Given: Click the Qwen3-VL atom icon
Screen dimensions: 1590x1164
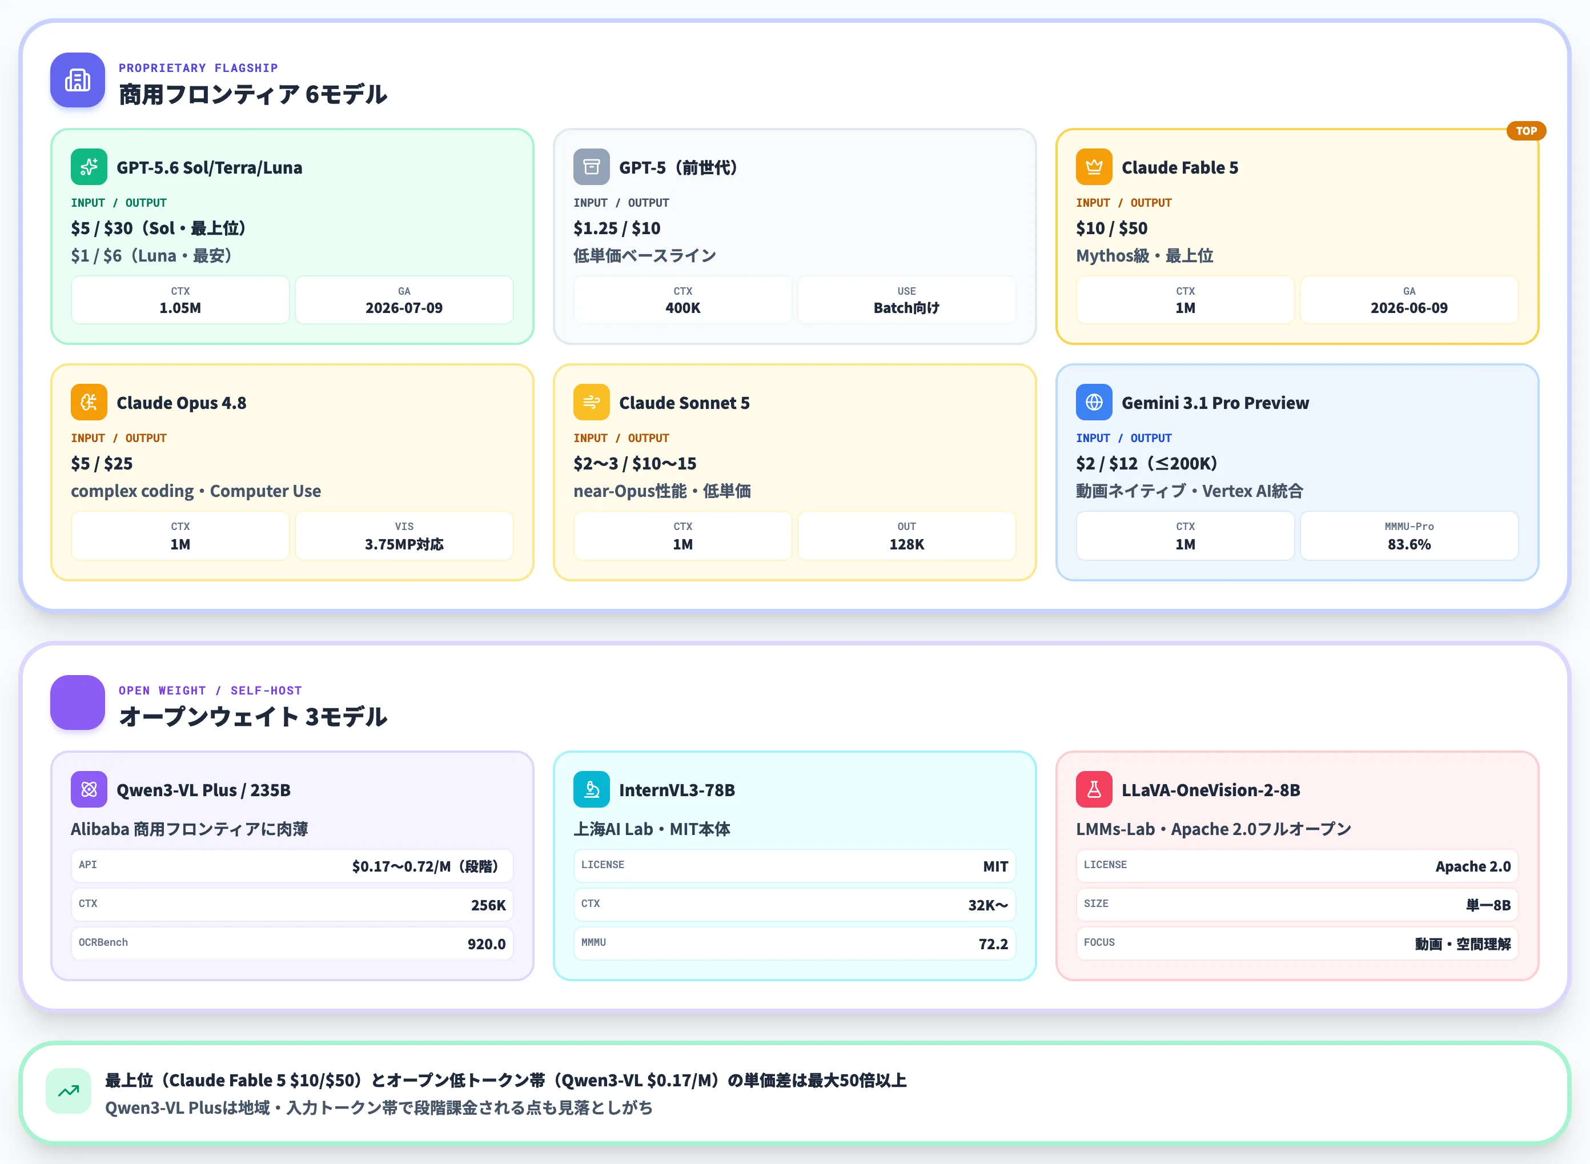Looking at the screenshot, I should point(89,789).
